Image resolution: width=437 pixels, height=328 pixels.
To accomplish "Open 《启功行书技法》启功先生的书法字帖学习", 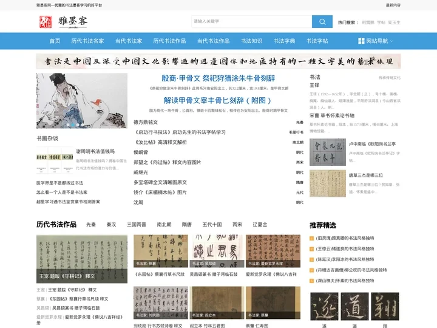I will (180, 132).
